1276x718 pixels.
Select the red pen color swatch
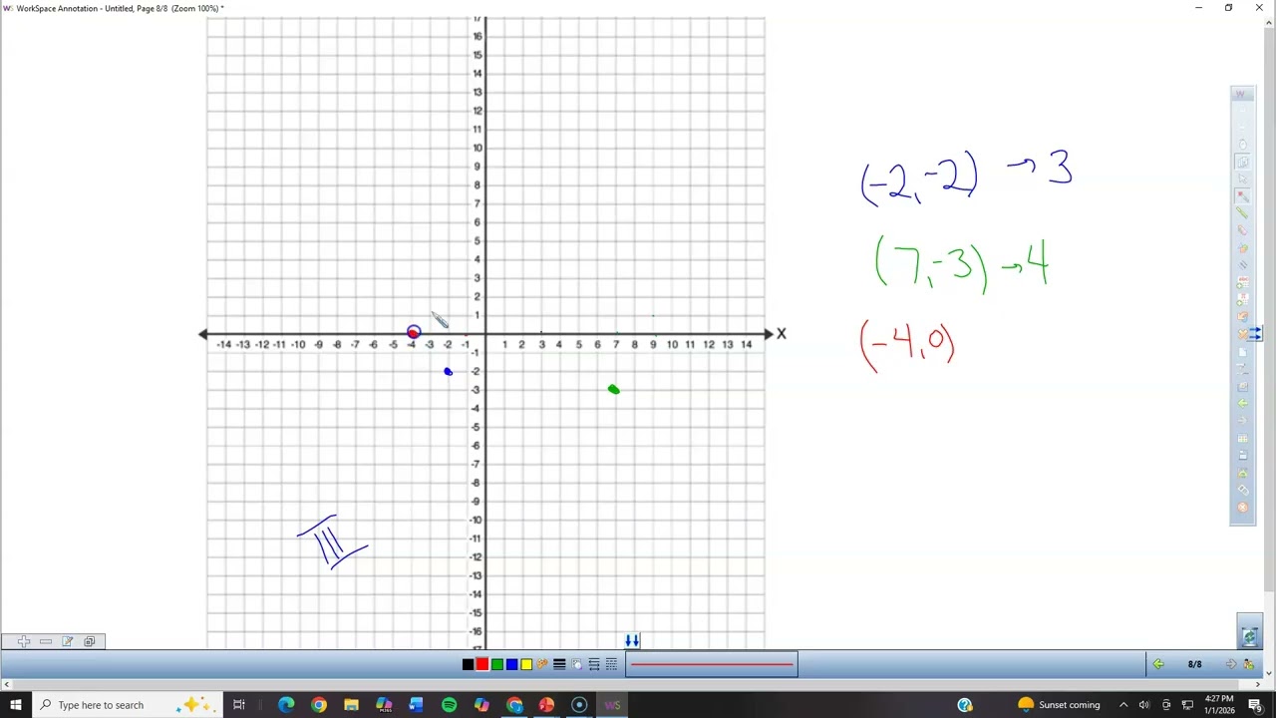[482, 664]
